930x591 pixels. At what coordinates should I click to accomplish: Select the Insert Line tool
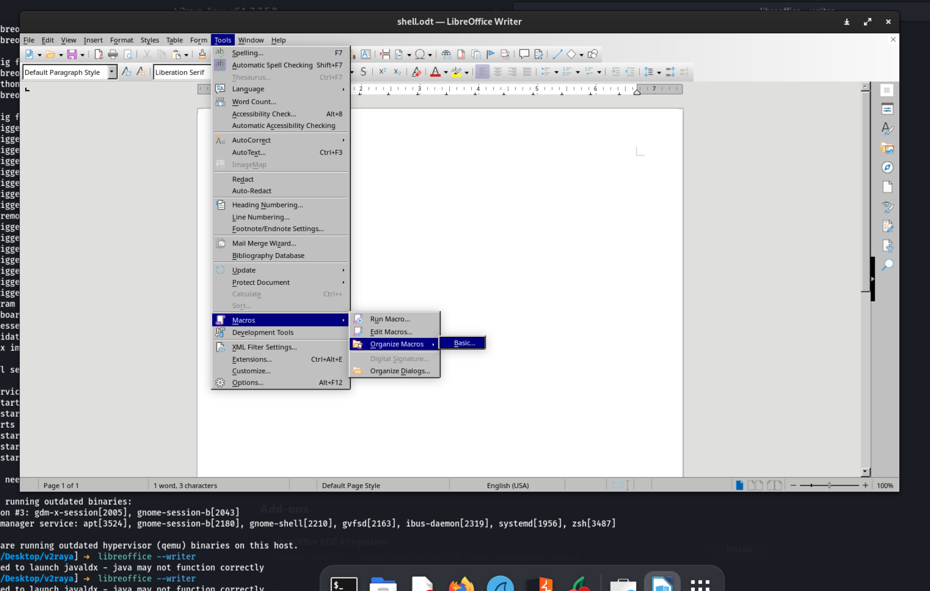(x=557, y=54)
